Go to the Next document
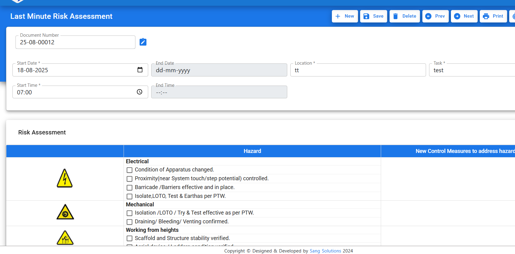The width and height of the screenshot is (515, 254). coord(464,16)
